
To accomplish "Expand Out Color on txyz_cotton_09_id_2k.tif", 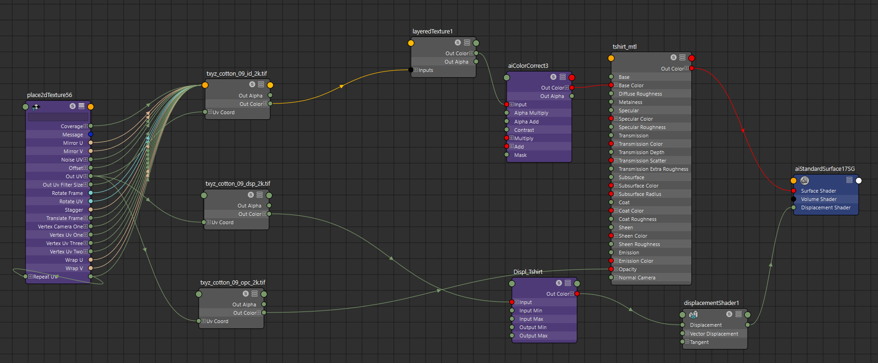I will point(265,104).
